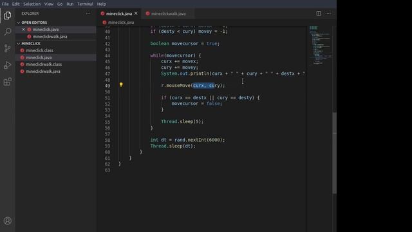Switch to the mineclick.java tab
This screenshot has height=232, width=412.
tap(118, 14)
